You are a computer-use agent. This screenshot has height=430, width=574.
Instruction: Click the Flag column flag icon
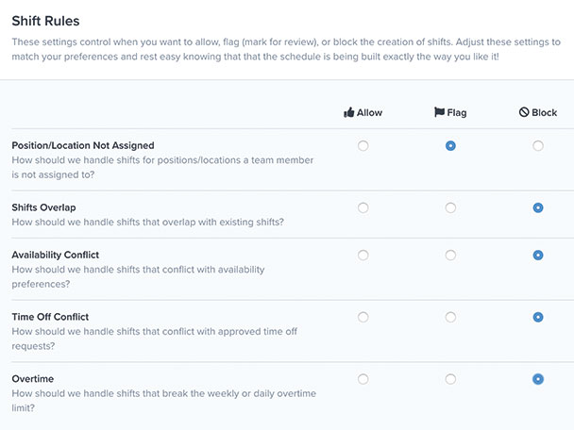click(439, 112)
